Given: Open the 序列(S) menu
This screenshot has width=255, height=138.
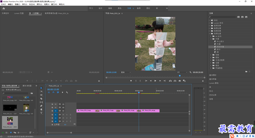Looking at the screenshot, I should coord(24,4).
